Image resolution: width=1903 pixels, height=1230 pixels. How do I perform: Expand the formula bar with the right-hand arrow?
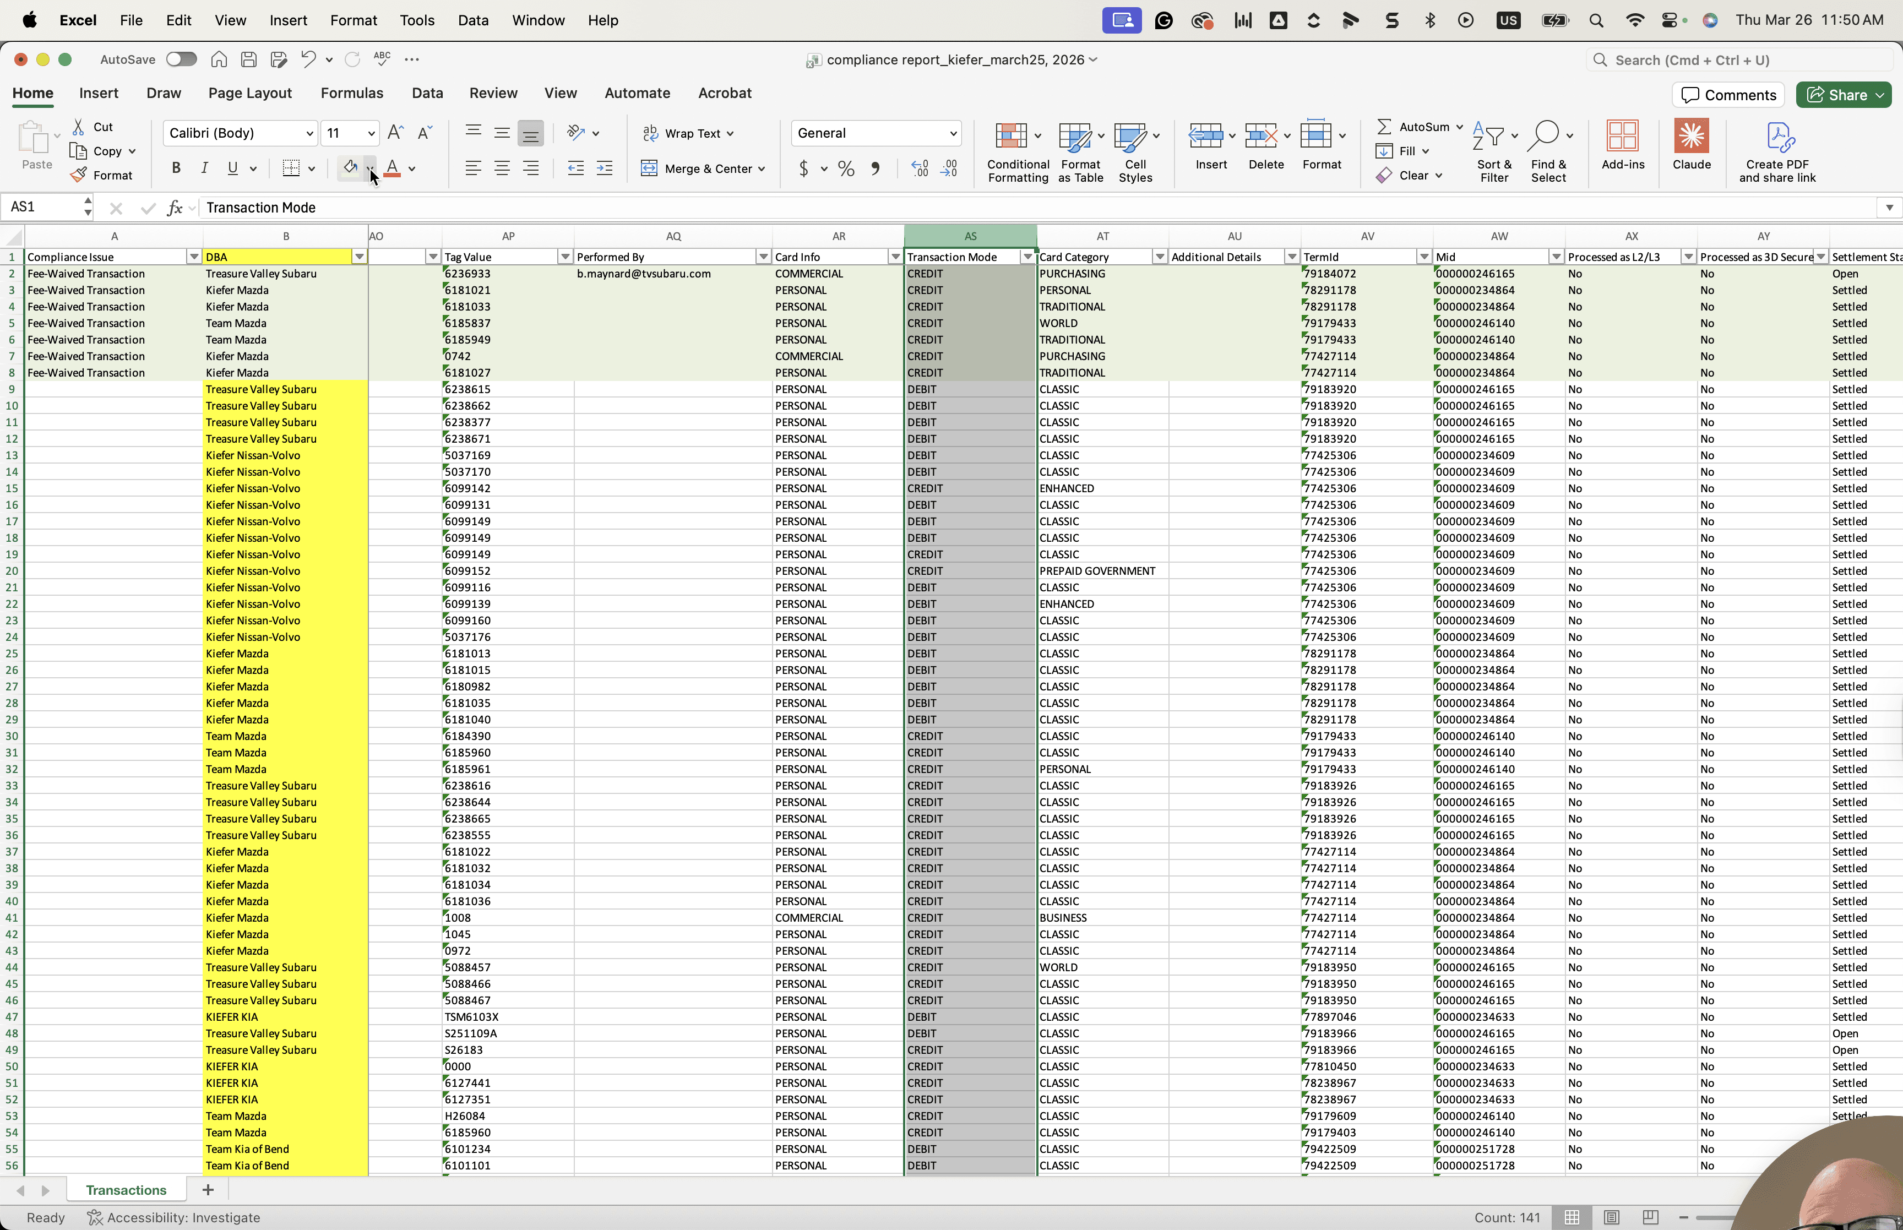coord(1889,208)
